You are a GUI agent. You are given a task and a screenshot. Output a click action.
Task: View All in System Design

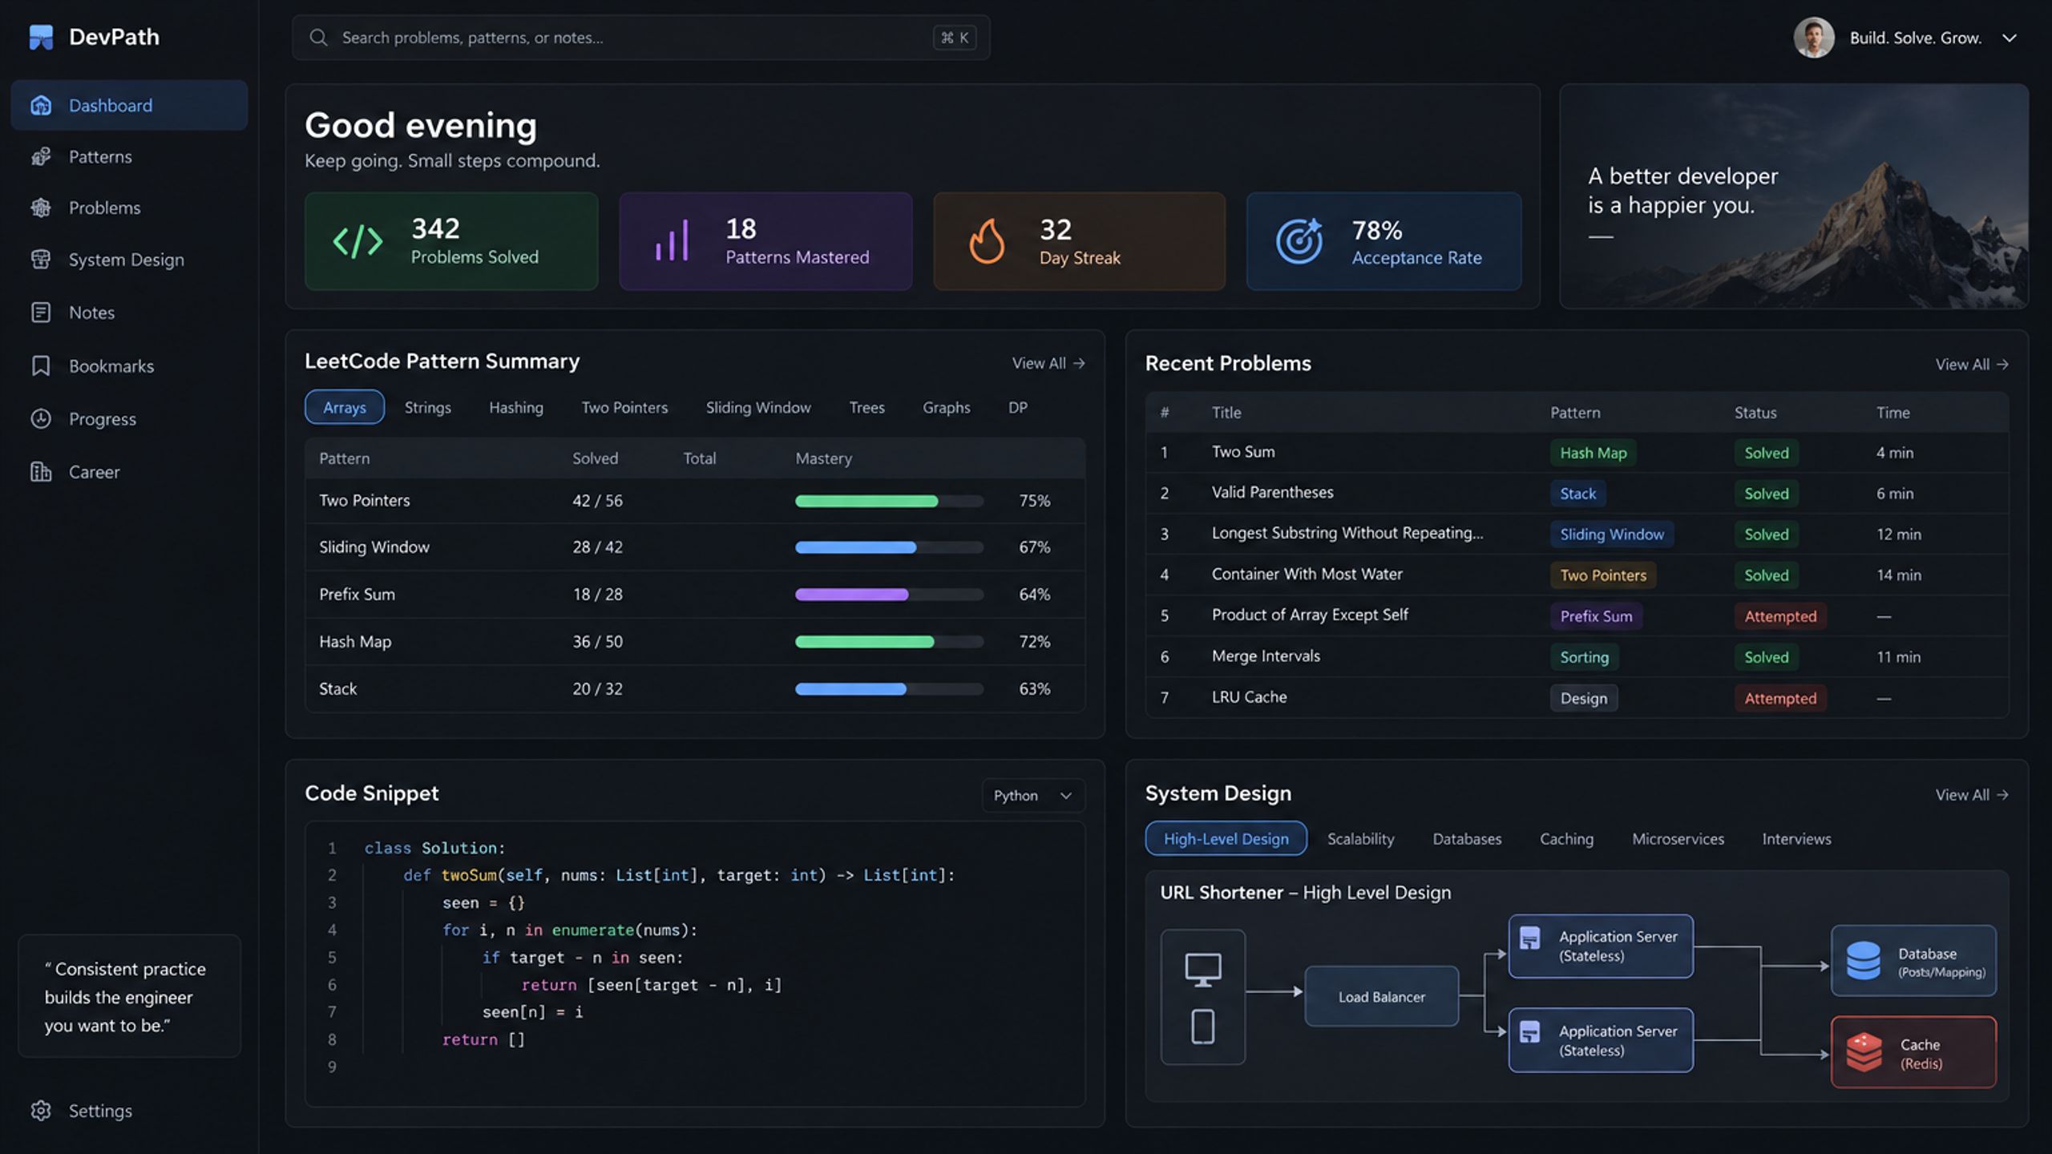click(x=1972, y=795)
